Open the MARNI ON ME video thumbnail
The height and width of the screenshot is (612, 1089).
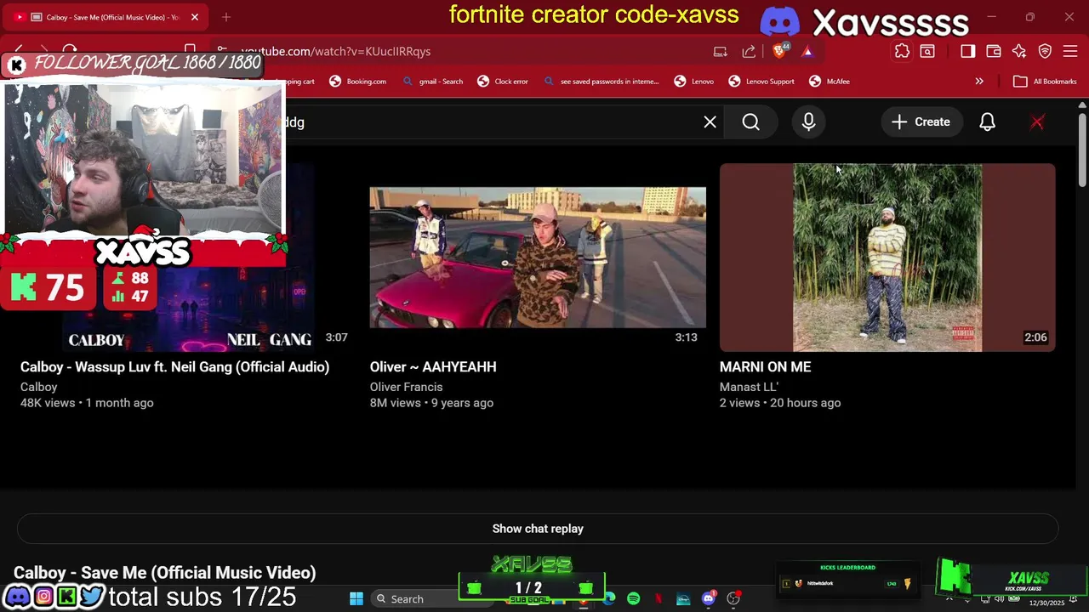pos(887,258)
